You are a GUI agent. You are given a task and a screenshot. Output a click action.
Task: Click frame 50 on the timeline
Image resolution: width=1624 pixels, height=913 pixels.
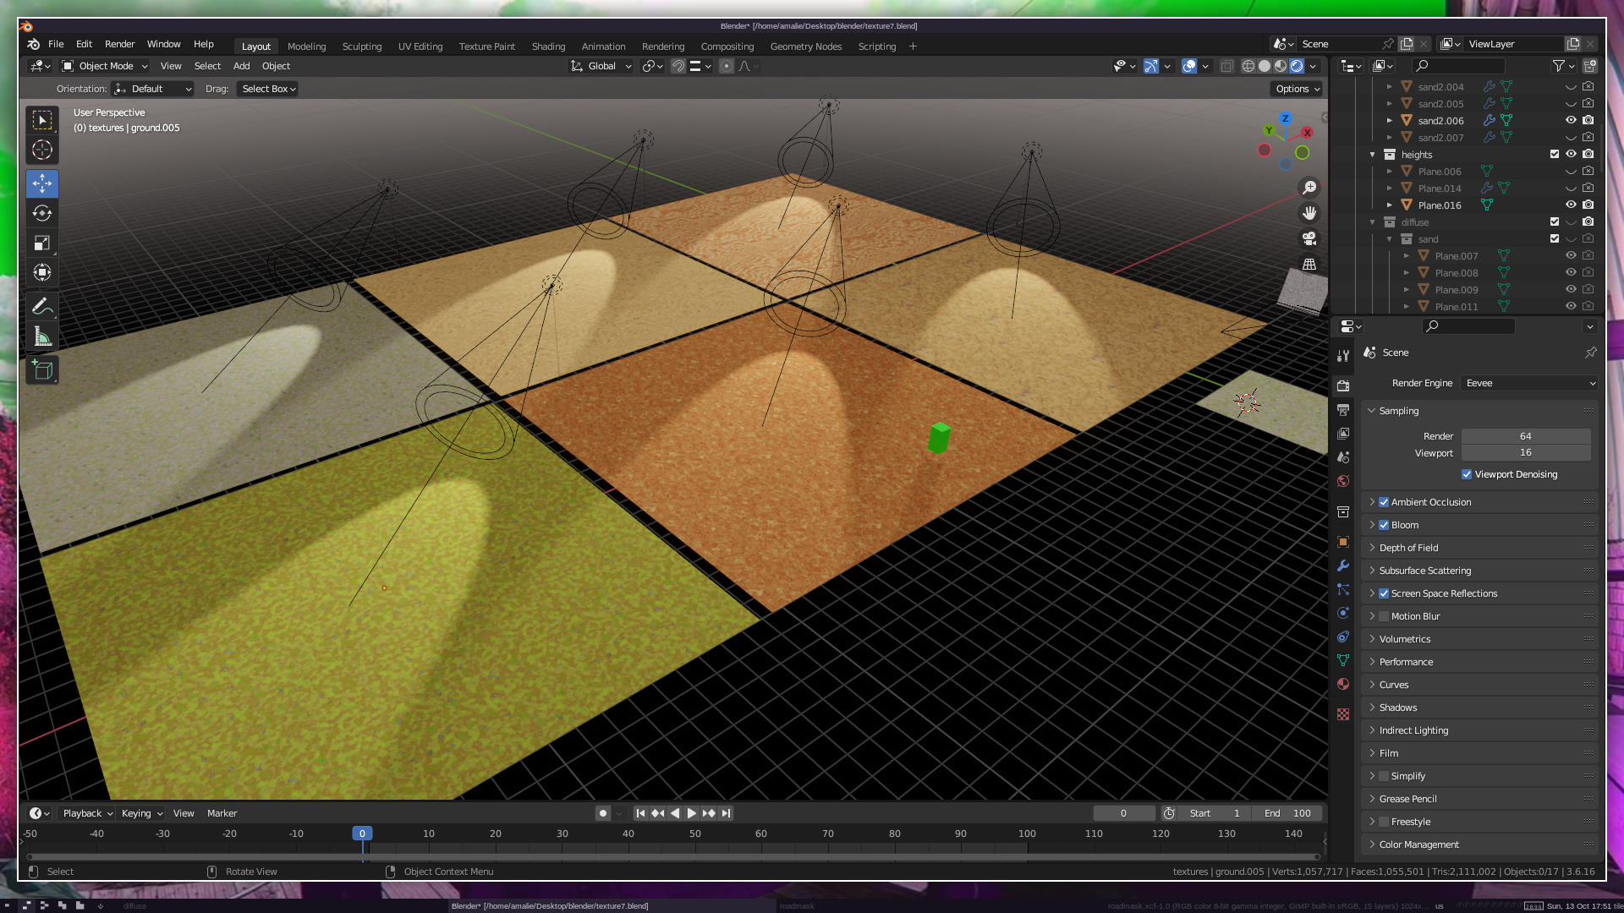(694, 834)
